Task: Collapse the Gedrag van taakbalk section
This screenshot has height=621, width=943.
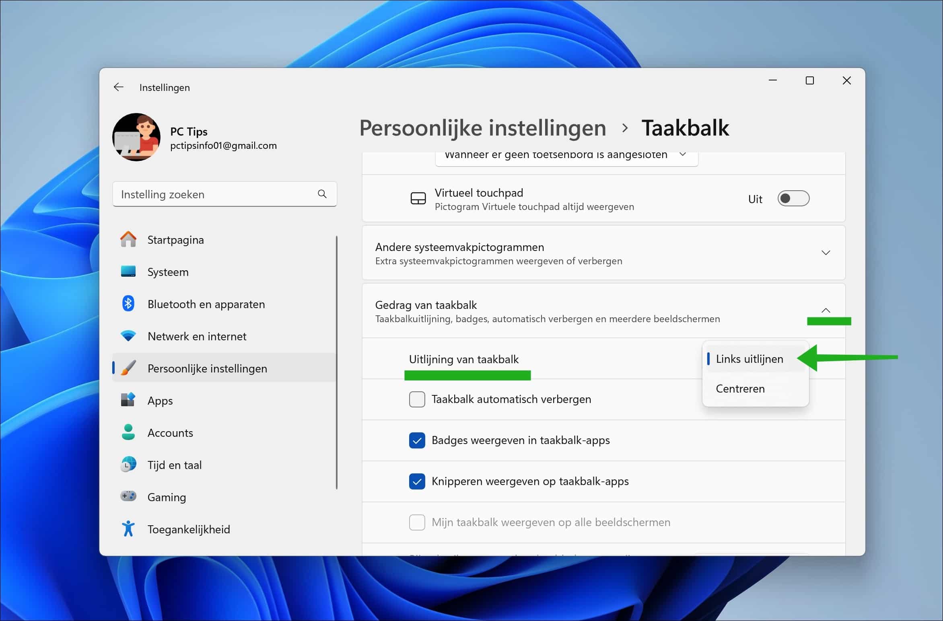Action: [826, 310]
